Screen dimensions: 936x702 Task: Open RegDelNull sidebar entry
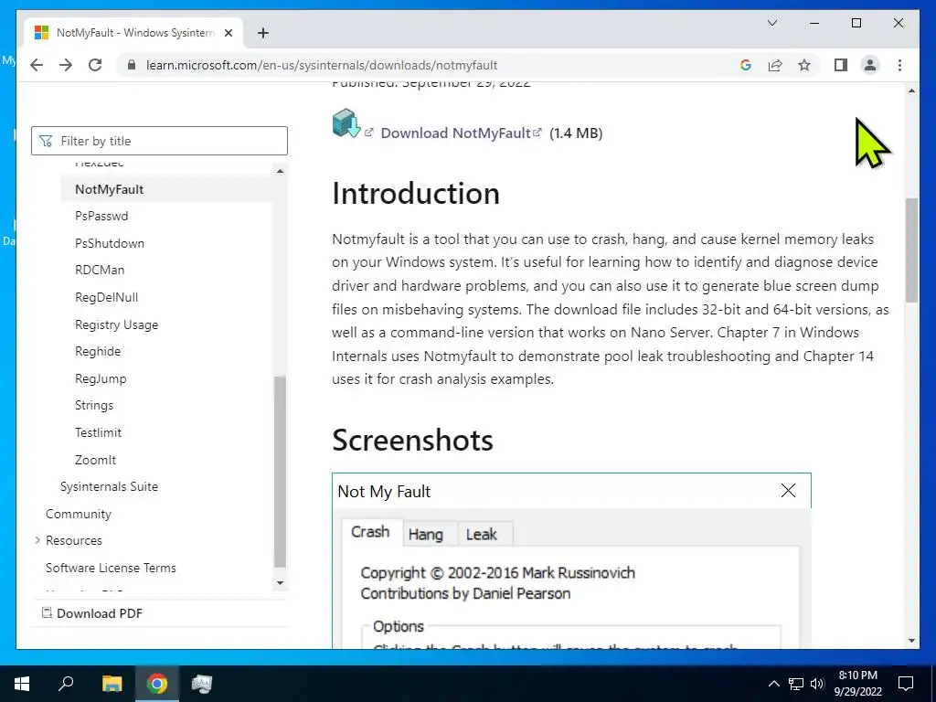[x=106, y=297]
